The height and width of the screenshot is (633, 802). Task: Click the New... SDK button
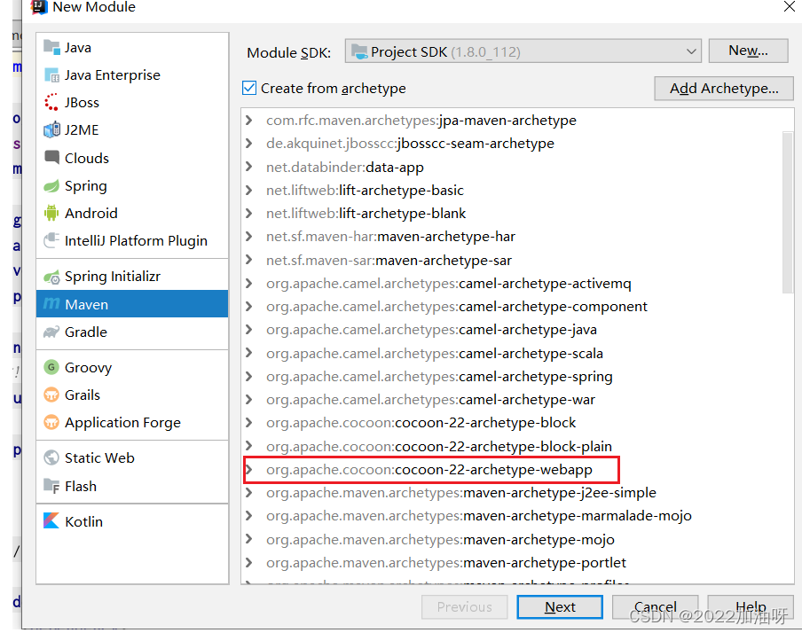748,51
